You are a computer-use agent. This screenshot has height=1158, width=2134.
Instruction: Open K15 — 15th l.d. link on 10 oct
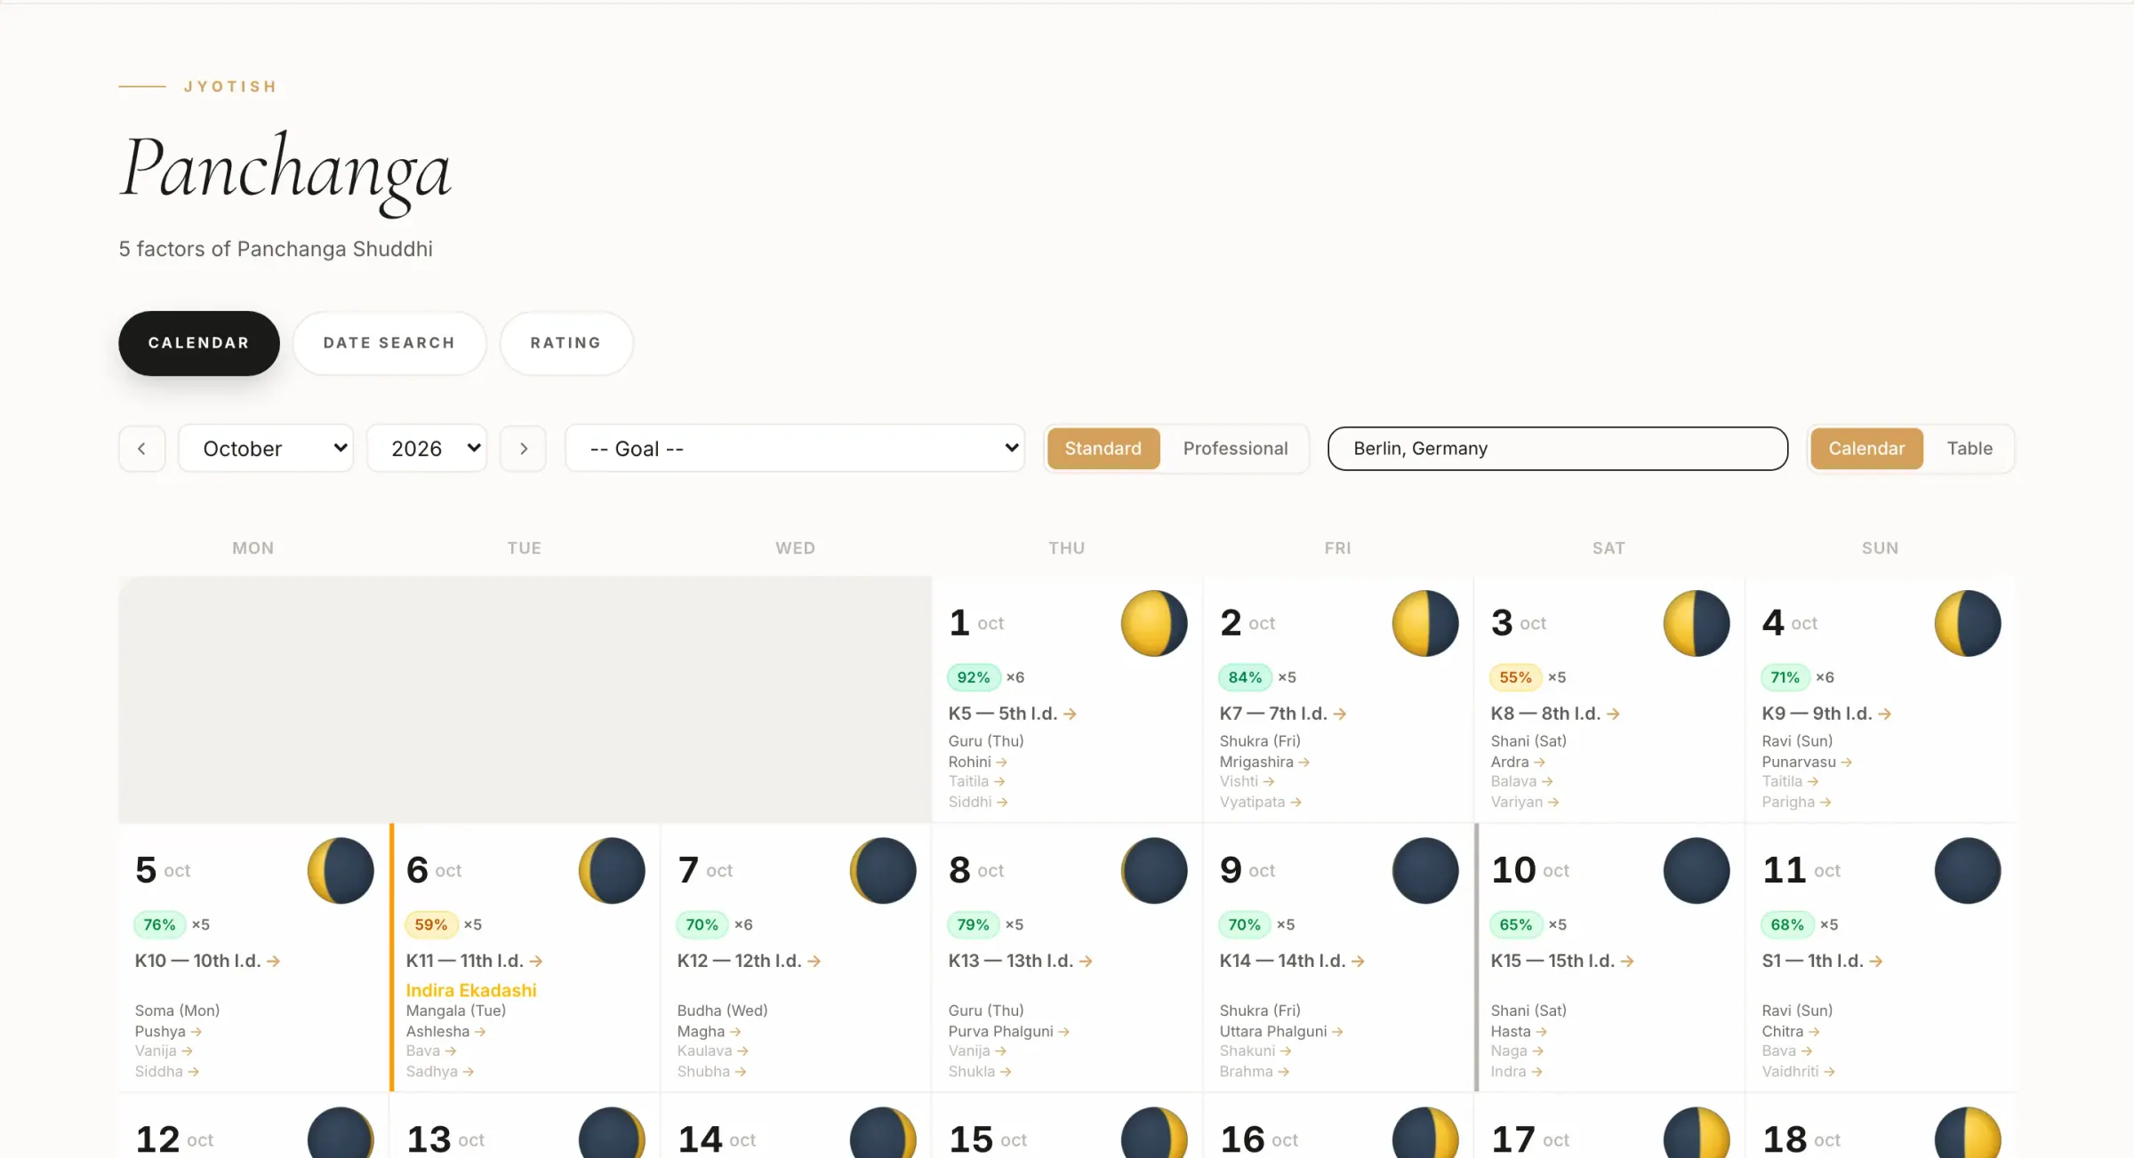[1562, 961]
